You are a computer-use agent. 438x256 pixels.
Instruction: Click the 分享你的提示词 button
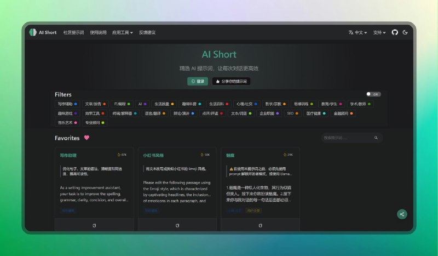point(231,82)
